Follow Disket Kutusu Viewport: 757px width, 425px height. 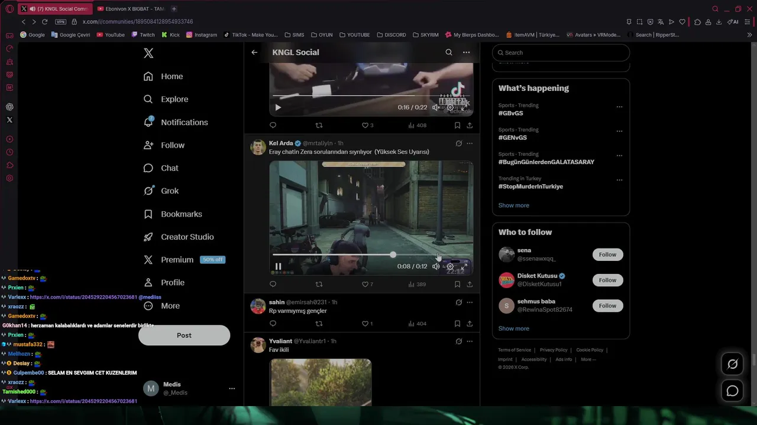(x=607, y=280)
